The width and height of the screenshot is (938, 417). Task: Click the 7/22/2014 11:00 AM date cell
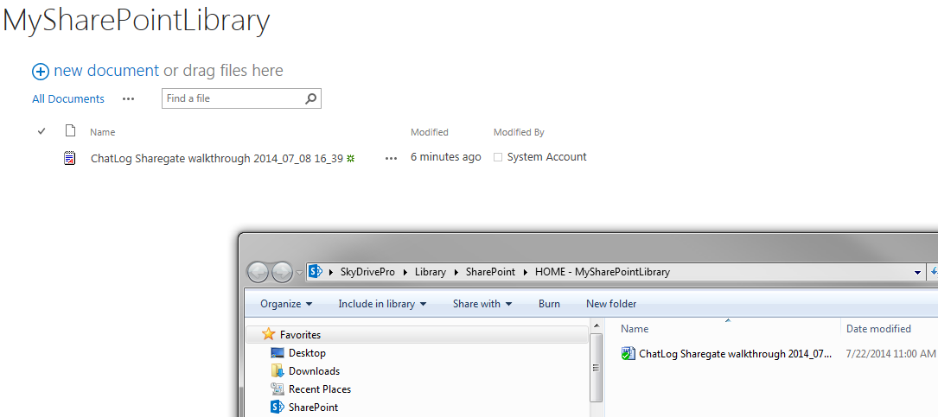pos(890,354)
